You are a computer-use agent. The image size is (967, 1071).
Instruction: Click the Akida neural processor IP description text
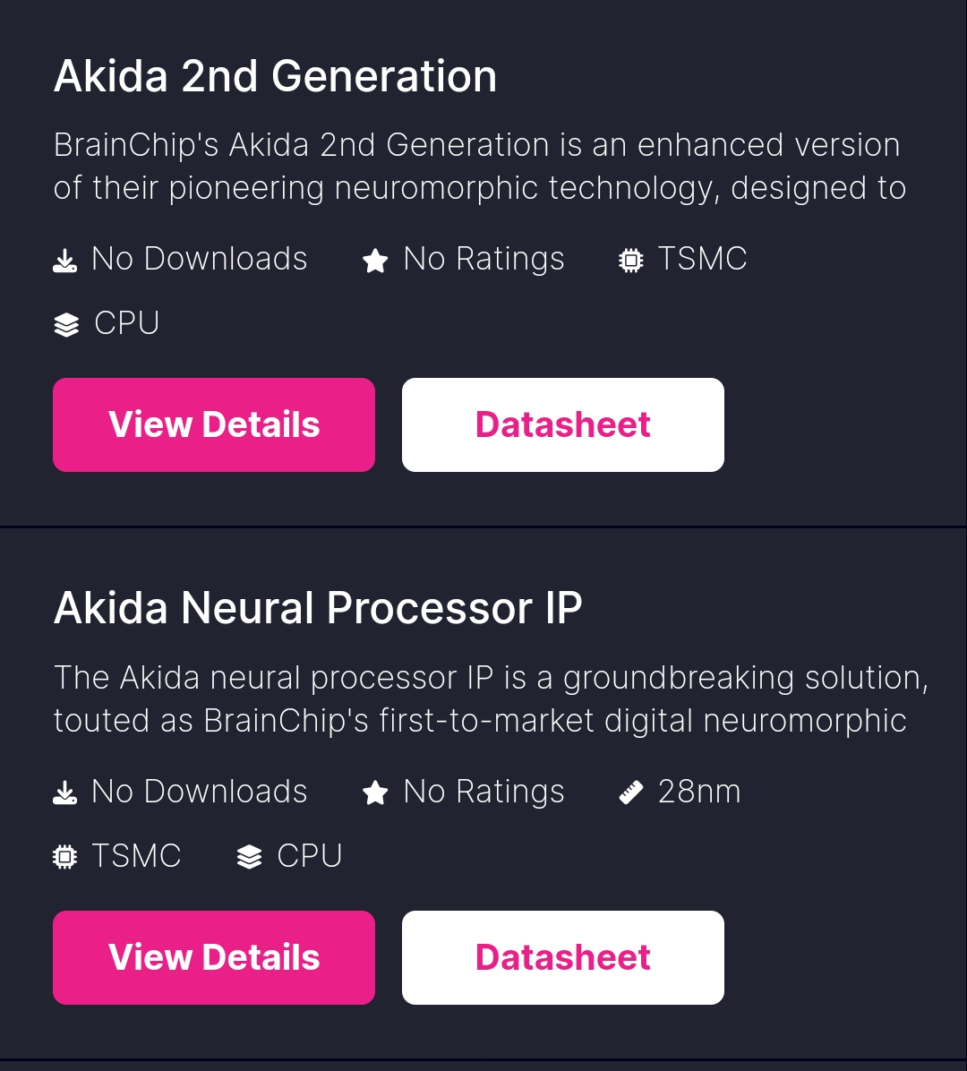491,699
